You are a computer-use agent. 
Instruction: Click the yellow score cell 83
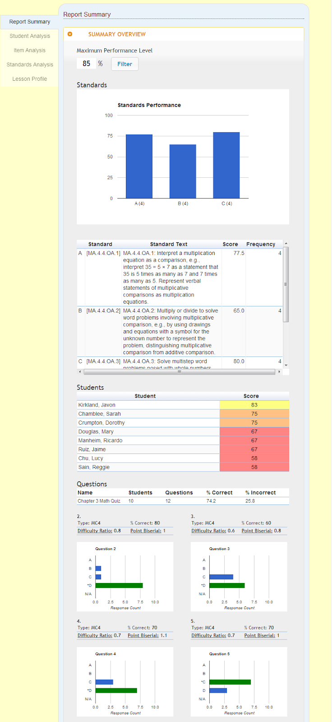[254, 405]
